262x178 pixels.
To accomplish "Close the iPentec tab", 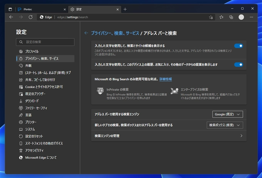I will 65,10.
